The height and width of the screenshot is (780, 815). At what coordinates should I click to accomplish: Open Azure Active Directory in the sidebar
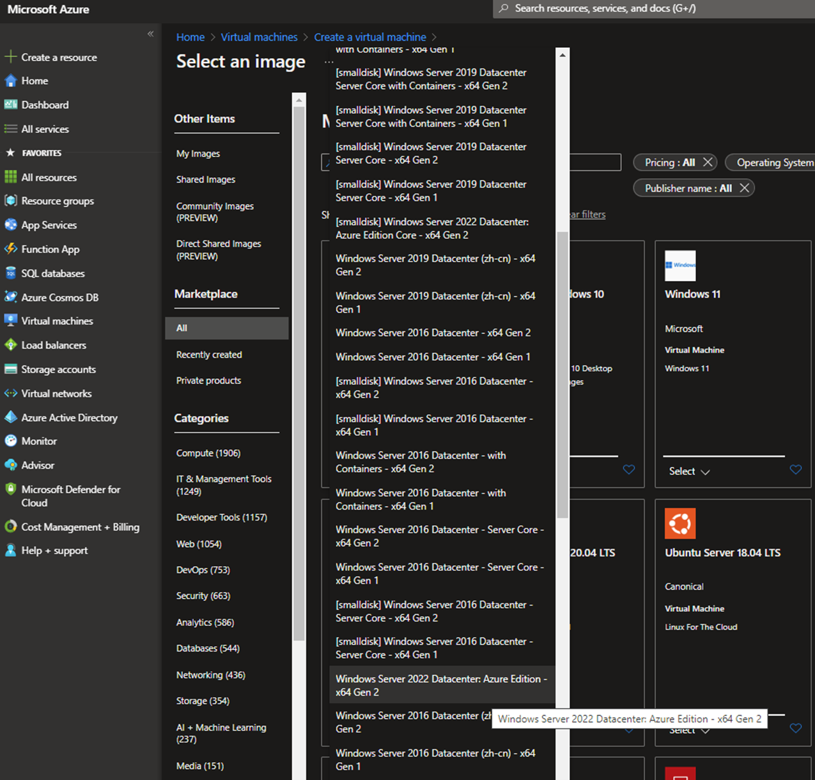click(x=69, y=418)
